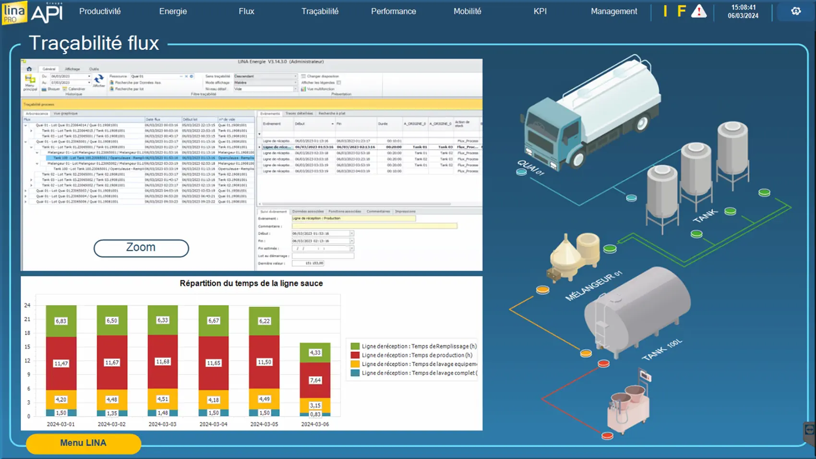This screenshot has width=816, height=459.
Task: Click the user settings gear icon
Action: [x=795, y=12]
